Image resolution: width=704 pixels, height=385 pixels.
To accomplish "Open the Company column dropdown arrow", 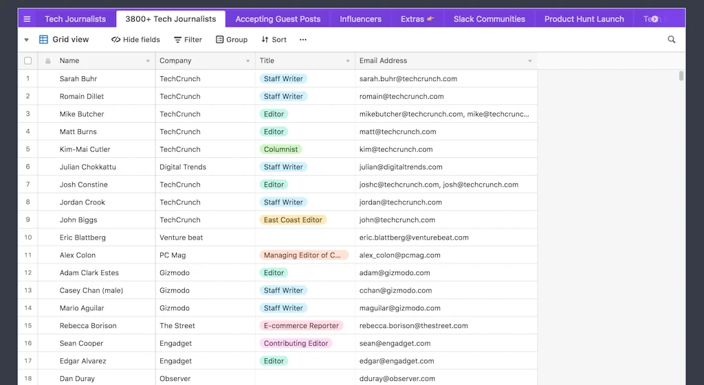I will coord(247,61).
